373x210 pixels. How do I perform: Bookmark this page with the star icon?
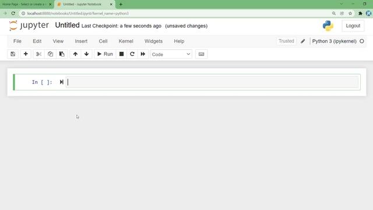click(x=350, y=13)
